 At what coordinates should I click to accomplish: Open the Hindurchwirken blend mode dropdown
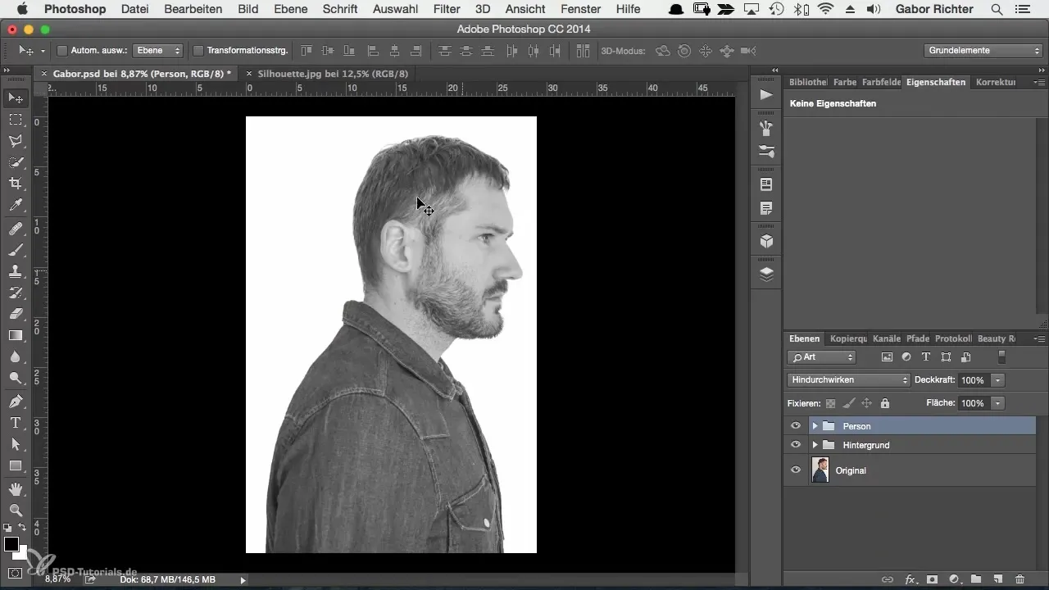[x=848, y=380]
